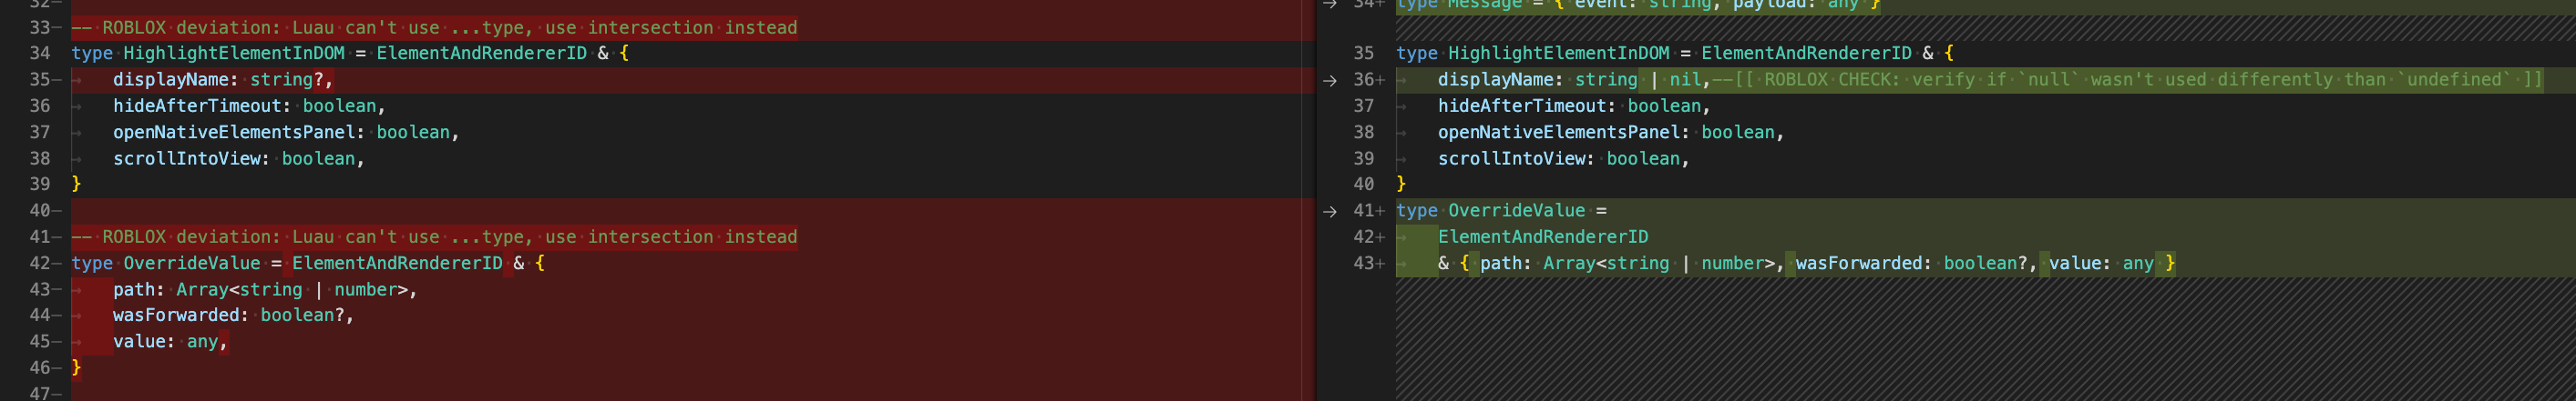Click the revert arrow beside right-pane line 34

coord(1329,5)
